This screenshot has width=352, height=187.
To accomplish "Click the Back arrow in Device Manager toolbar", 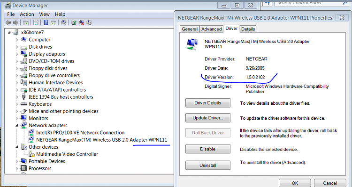I will (x=8, y=22).
